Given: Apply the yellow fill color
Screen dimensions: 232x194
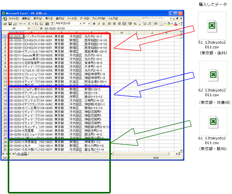Looking at the screenshot, I should click(x=169, y=24).
